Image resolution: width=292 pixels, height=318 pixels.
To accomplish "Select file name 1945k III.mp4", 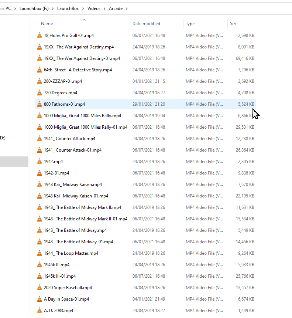I will (x=57, y=264).
